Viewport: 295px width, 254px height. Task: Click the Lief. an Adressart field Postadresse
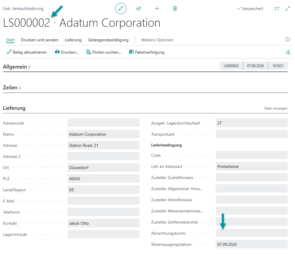point(252,166)
